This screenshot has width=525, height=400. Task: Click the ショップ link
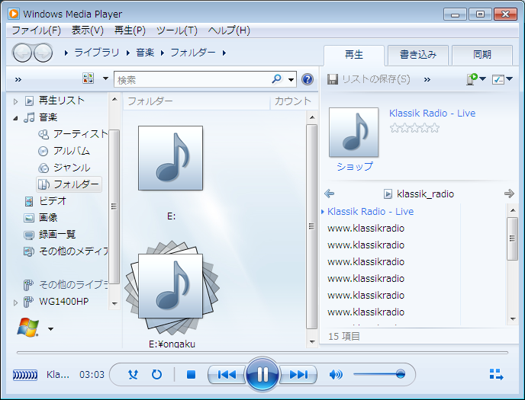(x=355, y=166)
